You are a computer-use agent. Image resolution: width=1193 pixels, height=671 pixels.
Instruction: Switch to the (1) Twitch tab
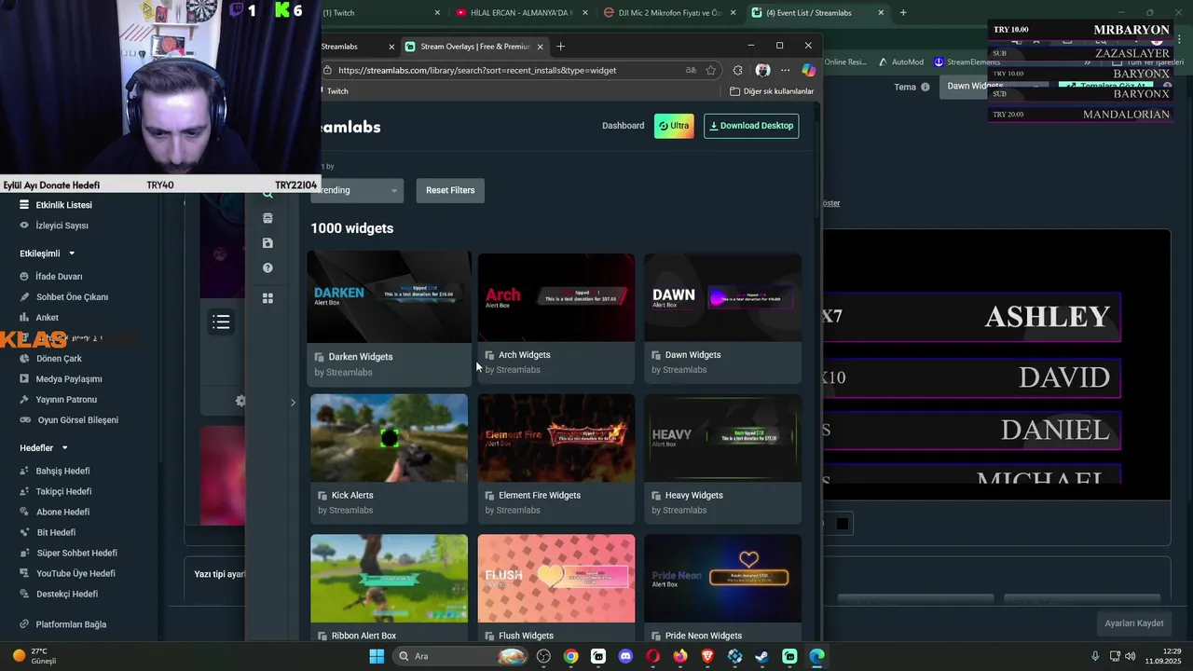382,13
